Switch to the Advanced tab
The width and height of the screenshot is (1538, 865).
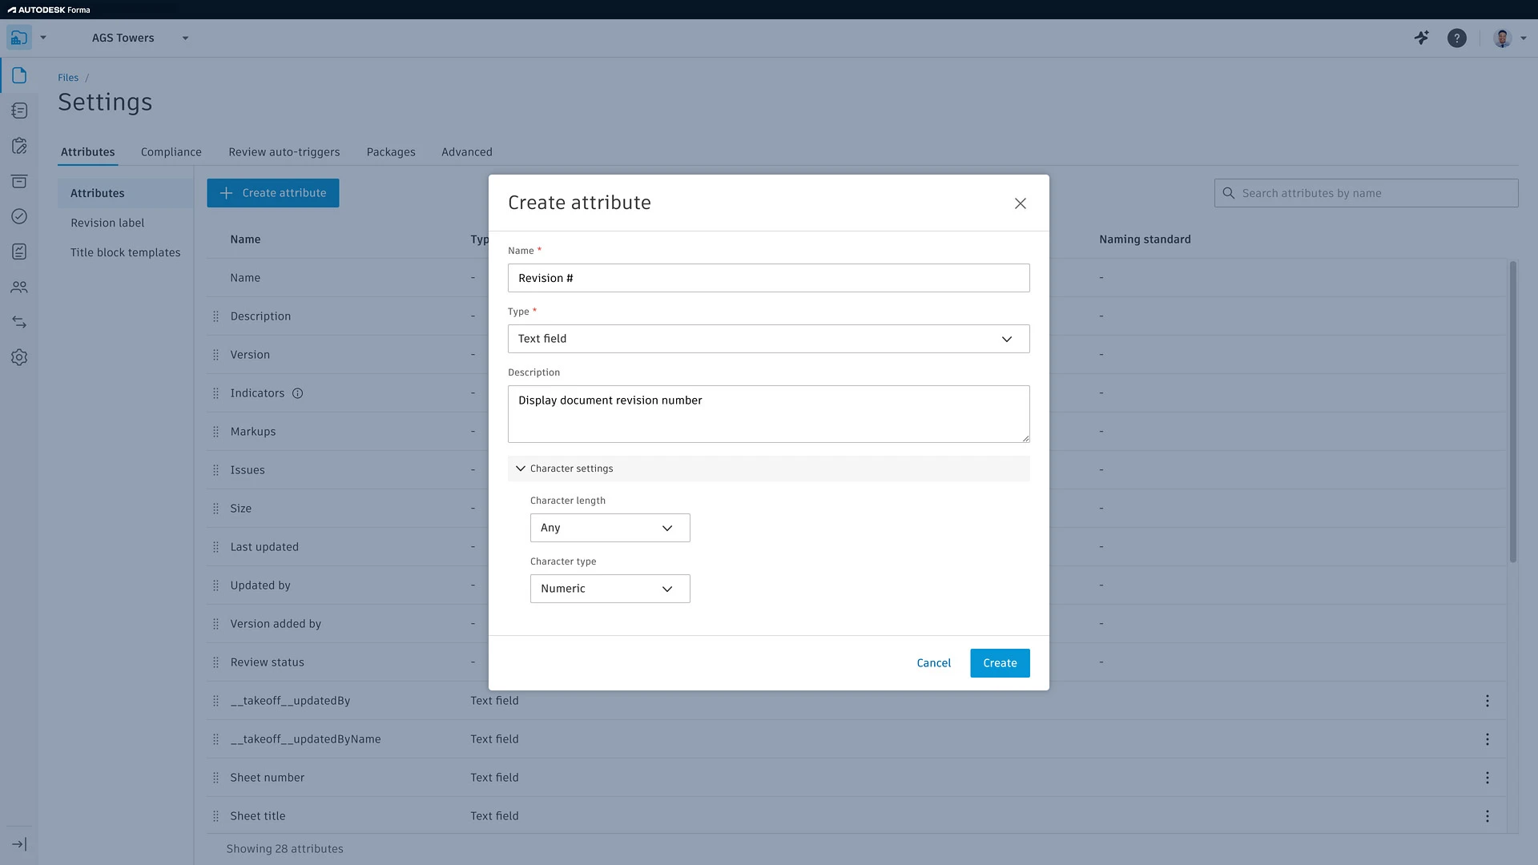click(x=467, y=152)
